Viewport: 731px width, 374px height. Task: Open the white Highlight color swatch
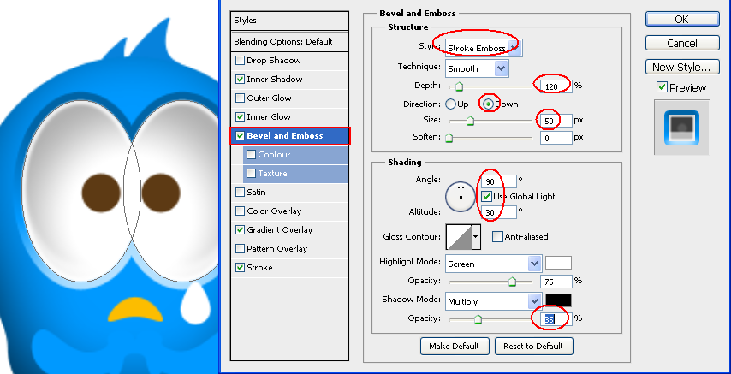pyautogui.click(x=558, y=263)
